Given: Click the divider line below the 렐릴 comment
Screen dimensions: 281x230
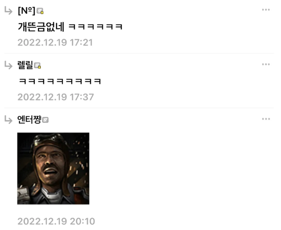Looking at the screenshot, I should [x=139, y=108].
